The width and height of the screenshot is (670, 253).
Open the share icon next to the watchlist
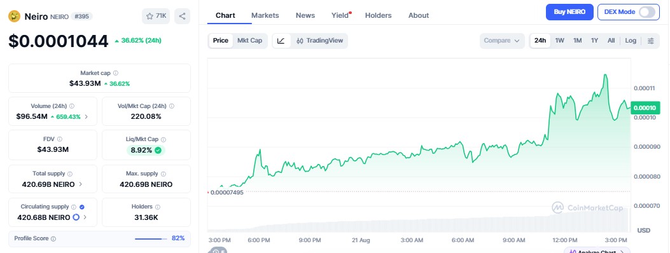[x=182, y=17]
